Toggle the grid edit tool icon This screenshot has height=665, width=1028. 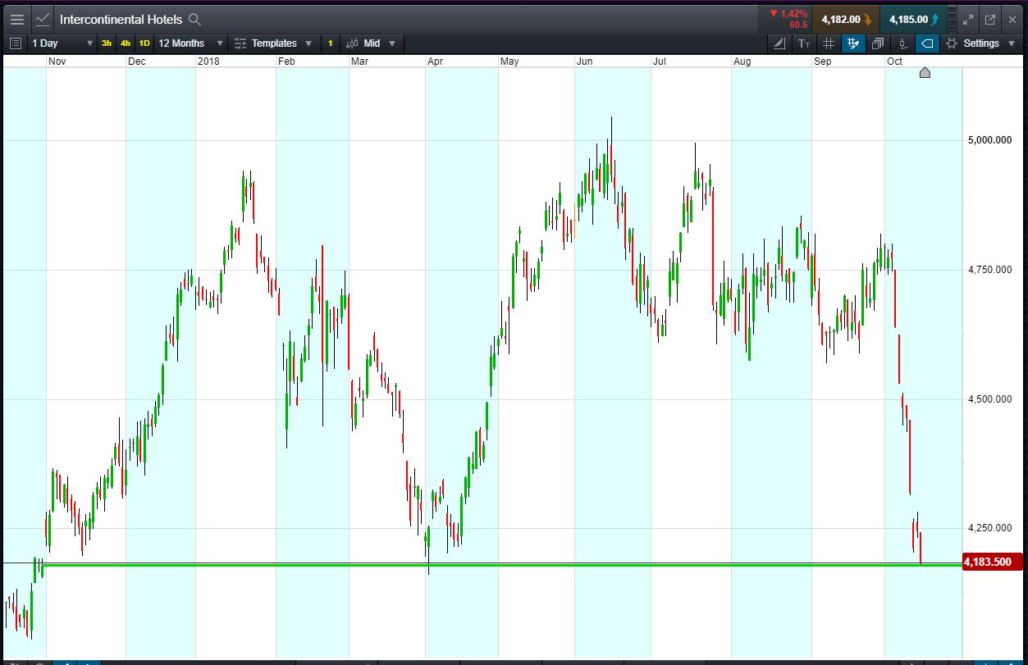point(853,43)
